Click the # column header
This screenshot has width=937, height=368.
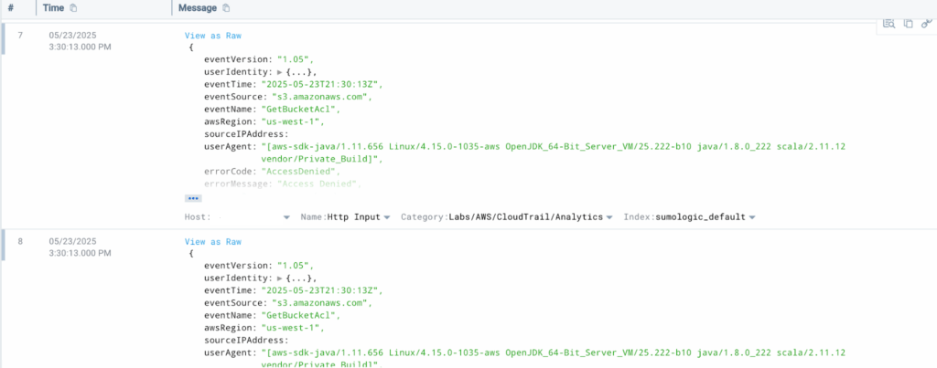pos(10,8)
